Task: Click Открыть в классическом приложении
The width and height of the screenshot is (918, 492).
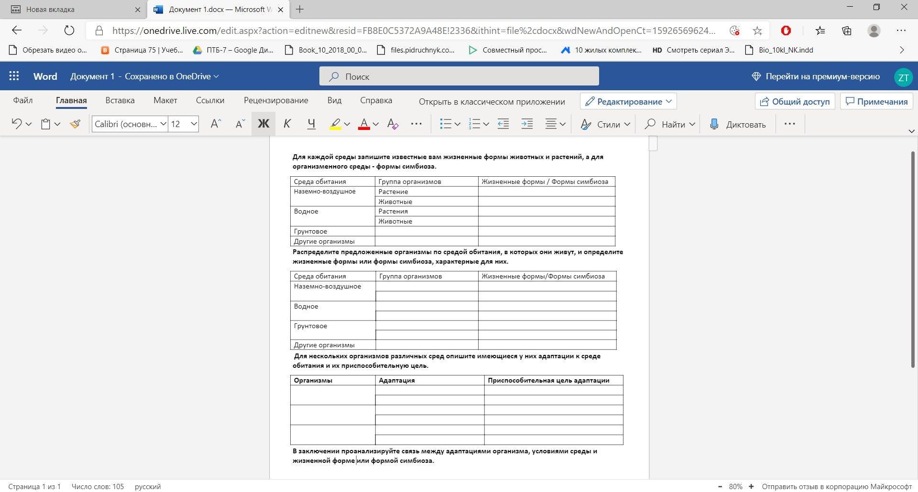Action: (492, 102)
